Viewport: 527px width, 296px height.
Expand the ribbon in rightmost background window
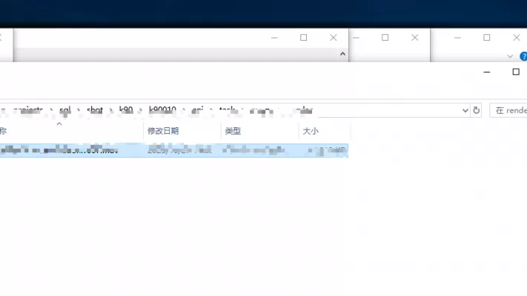coord(510,56)
